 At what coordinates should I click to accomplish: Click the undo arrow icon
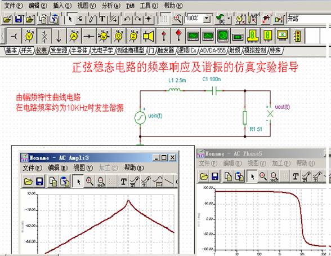click(127, 19)
